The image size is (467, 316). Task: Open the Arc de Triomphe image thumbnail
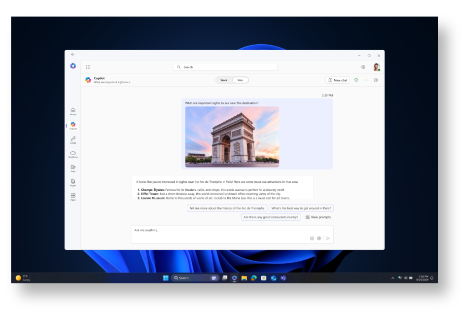tap(232, 137)
